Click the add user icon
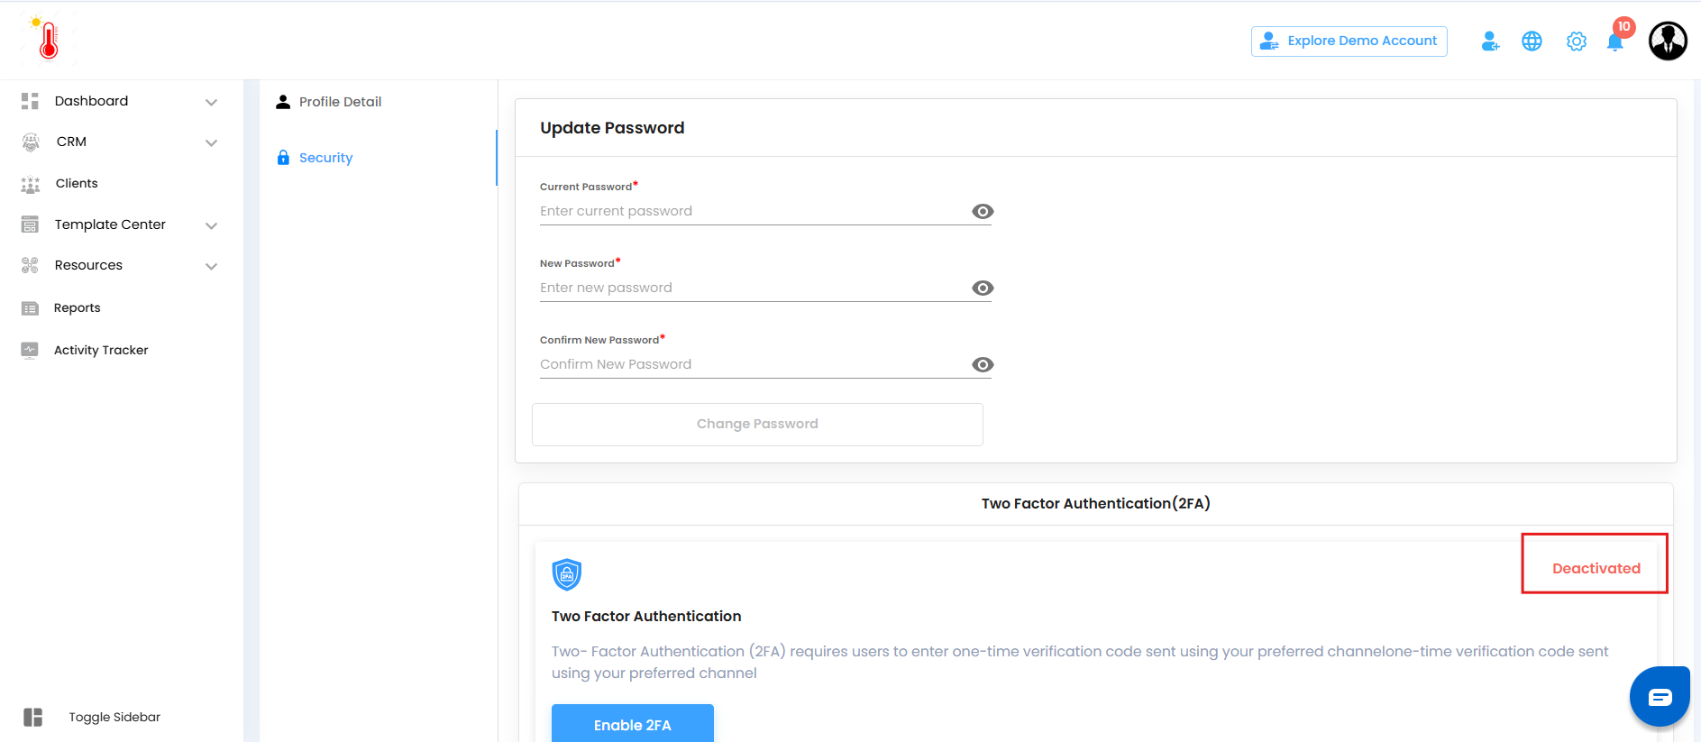The height and width of the screenshot is (742, 1701). click(1490, 41)
